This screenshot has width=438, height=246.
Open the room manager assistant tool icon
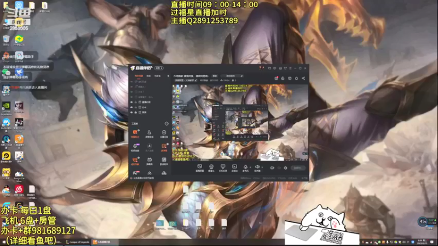(x=149, y=133)
